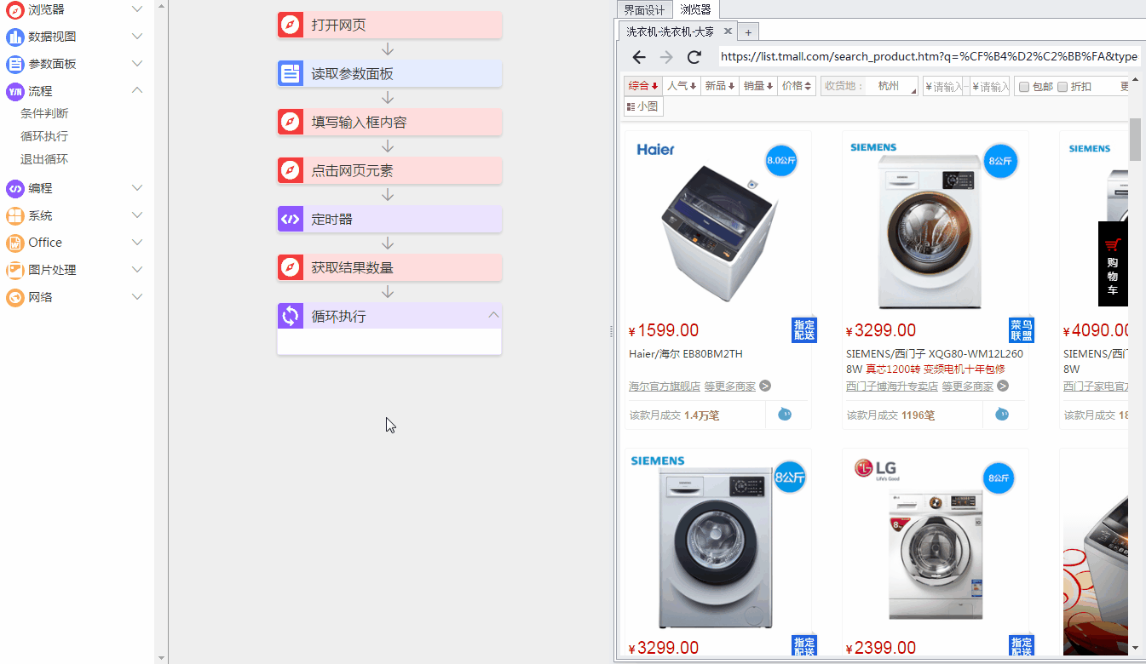The width and height of the screenshot is (1146, 664).
Task: Open SIEMENS XQG80-WM12L2608W washer thumbnail
Action: (936, 225)
